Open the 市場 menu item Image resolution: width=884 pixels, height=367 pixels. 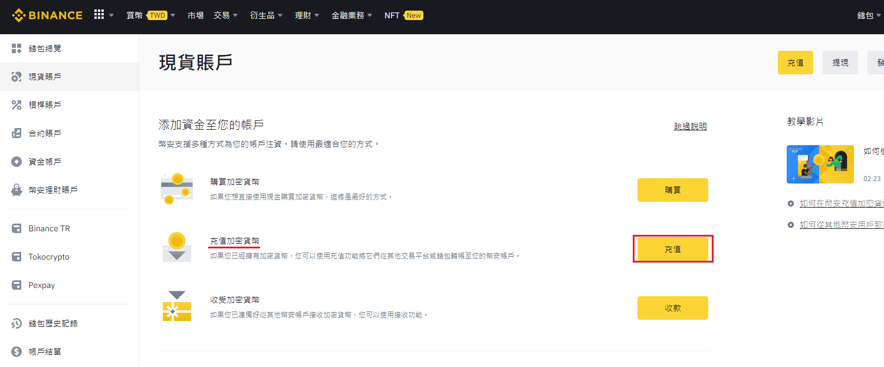(x=195, y=15)
